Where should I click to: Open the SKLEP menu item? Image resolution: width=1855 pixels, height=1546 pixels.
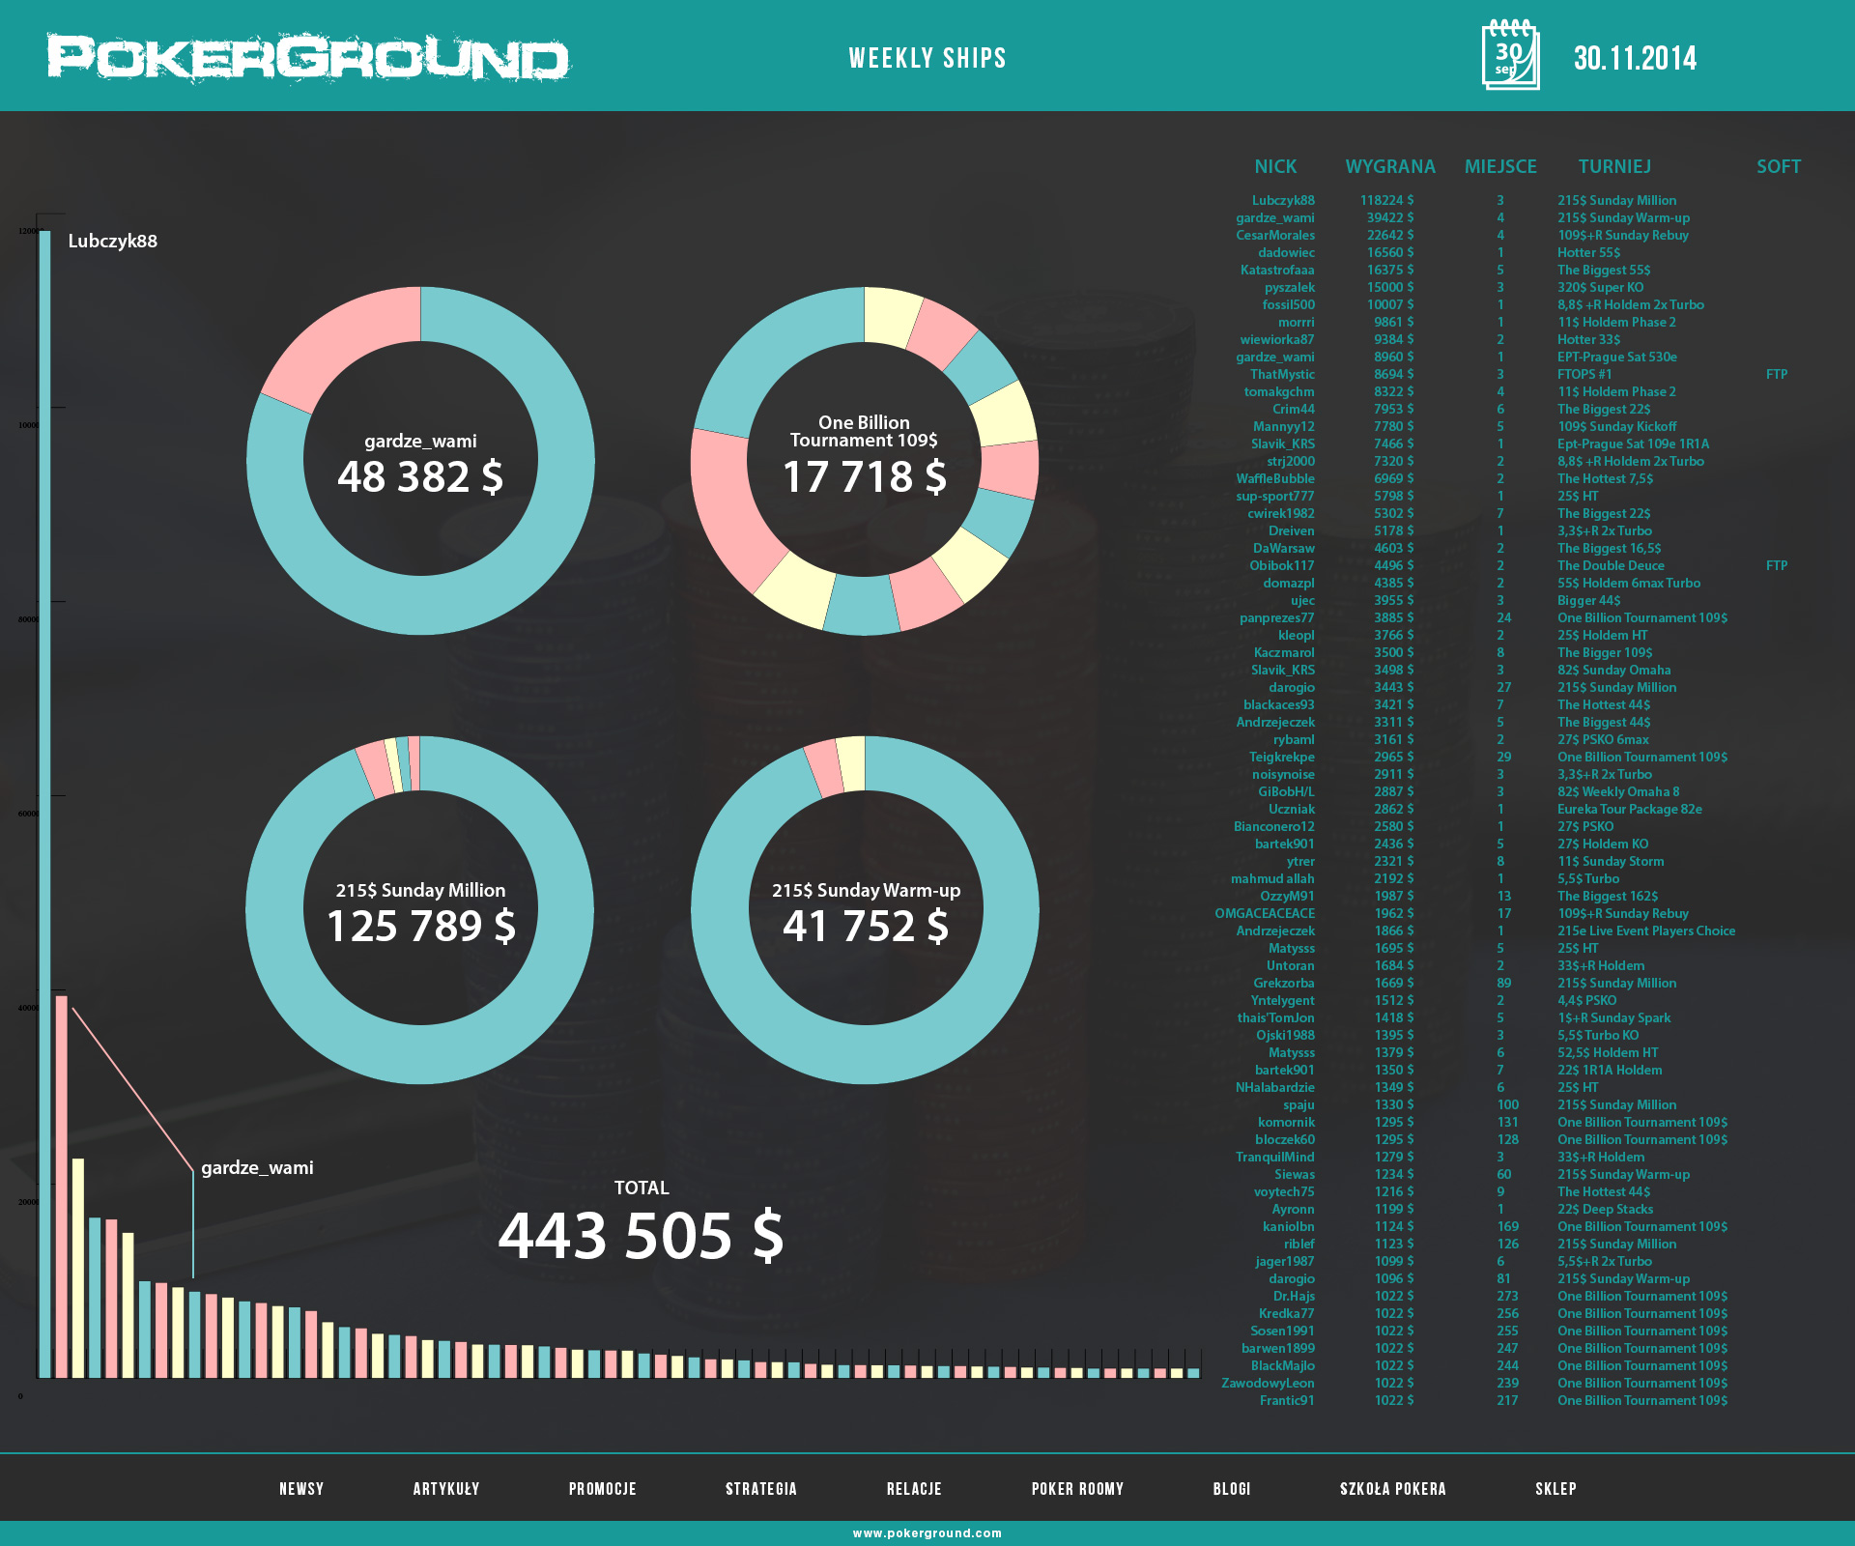point(1555,1489)
